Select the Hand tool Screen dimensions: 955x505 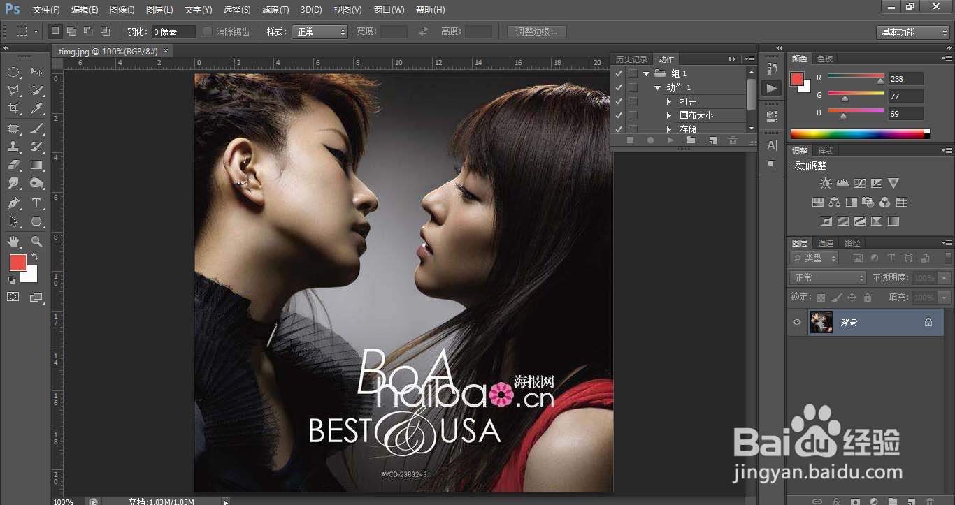13,242
